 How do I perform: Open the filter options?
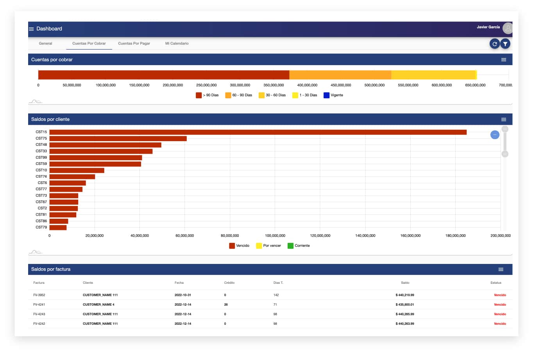pyautogui.click(x=505, y=43)
